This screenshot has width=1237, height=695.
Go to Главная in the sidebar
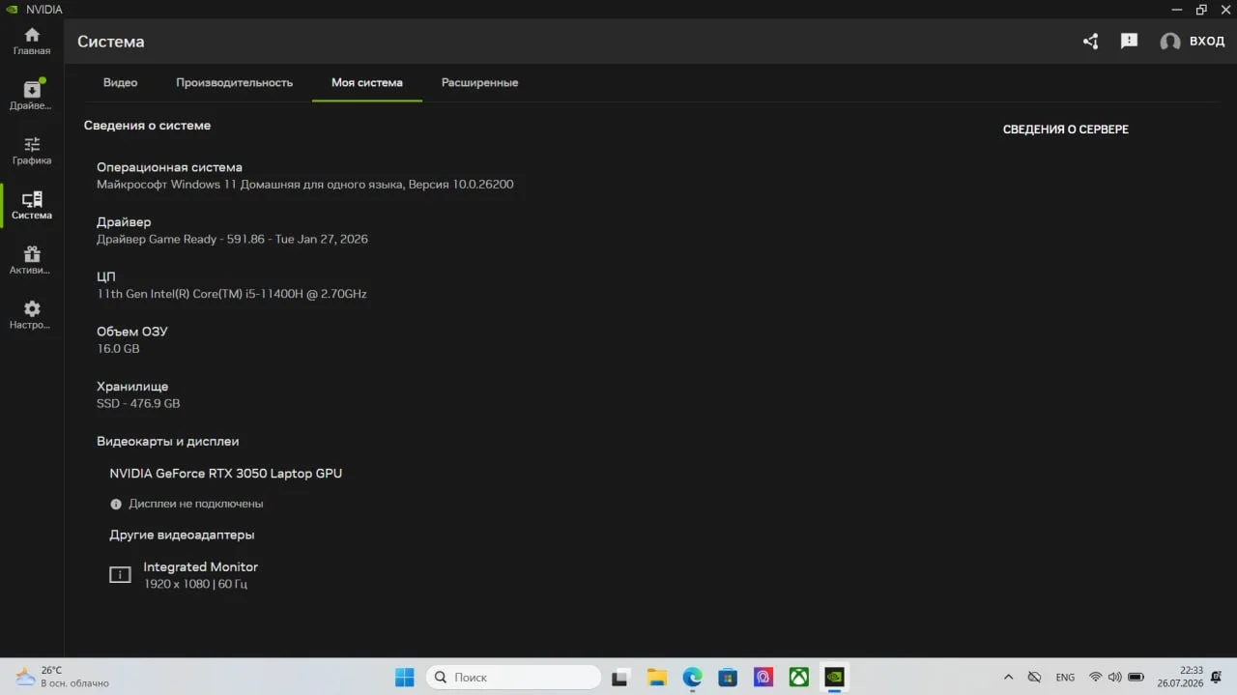pos(32,42)
